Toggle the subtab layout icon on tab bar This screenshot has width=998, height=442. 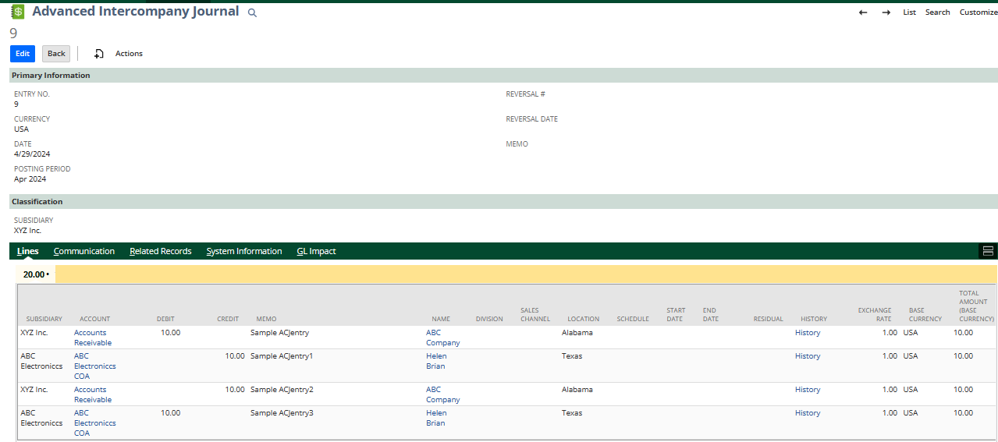988,251
